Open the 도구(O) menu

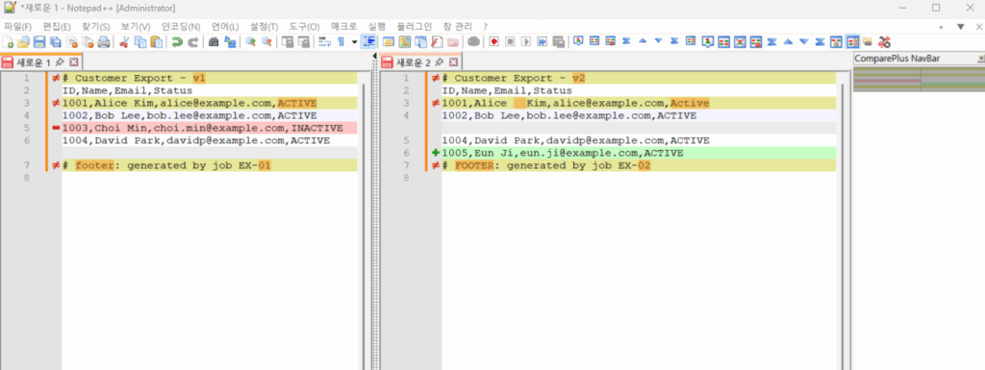(304, 26)
